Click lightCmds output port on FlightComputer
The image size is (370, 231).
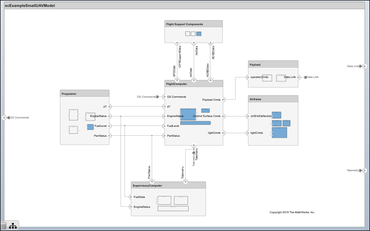pos(223,133)
